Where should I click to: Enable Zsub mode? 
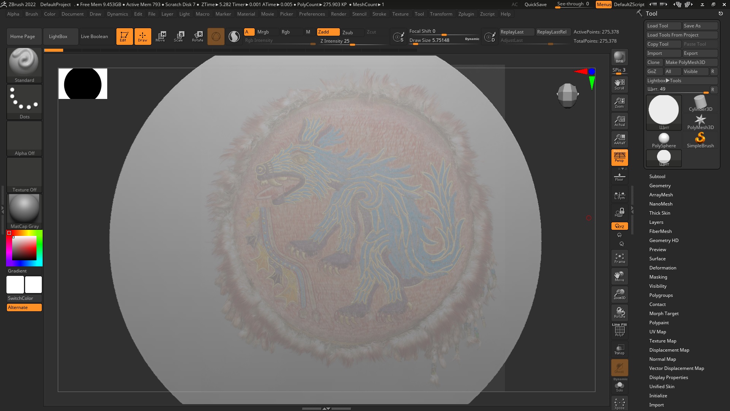(x=352, y=32)
